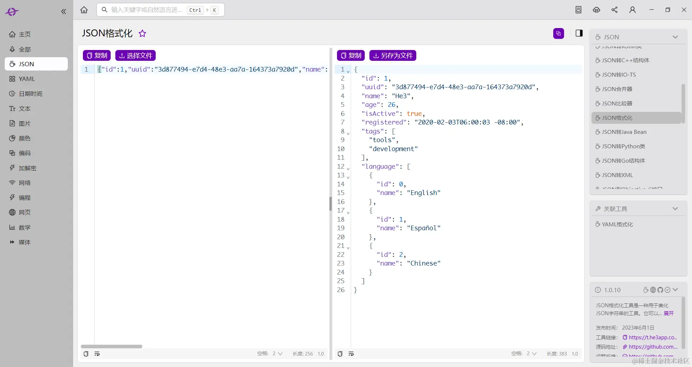This screenshot has height=367, width=692.
Task: Click the coffee cup icon next to the version
Action: [x=646, y=290]
